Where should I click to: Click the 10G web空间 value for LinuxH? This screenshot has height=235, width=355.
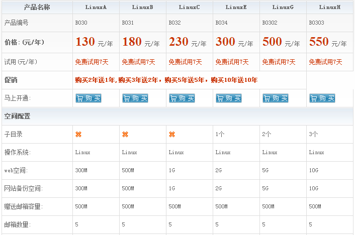pos(314,170)
